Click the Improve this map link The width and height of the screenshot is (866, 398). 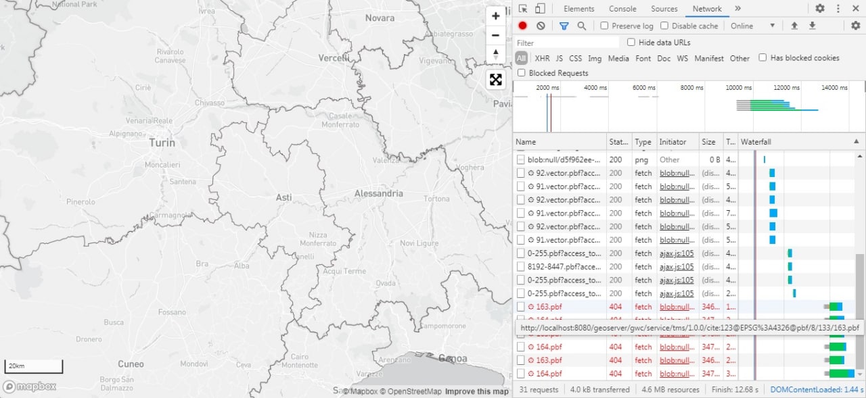tap(476, 391)
